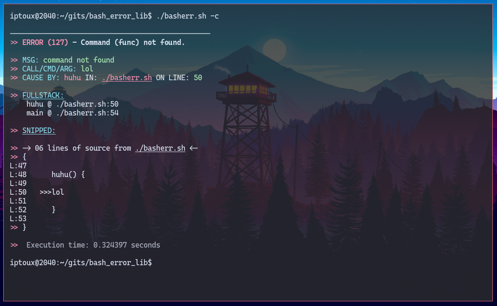The image size is (497, 306).
Task: Click the '06 lines of source from' text
Action: 83,148
